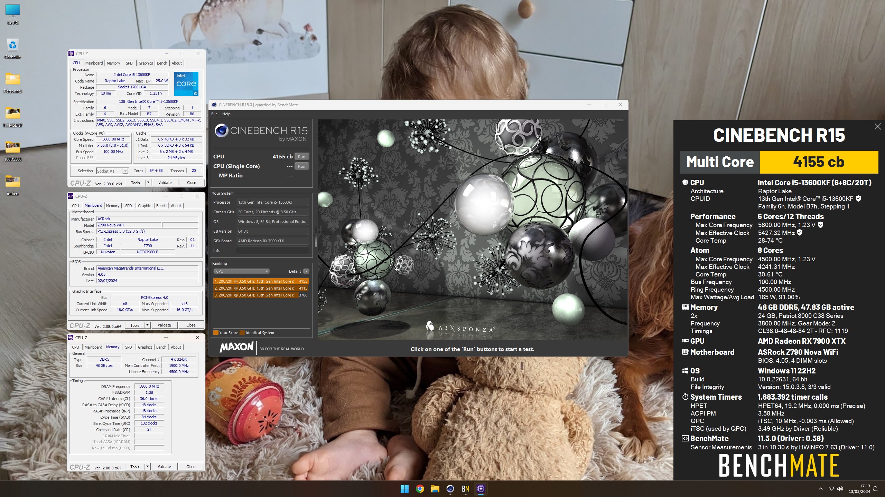The height and width of the screenshot is (497, 885).
Task: Click the Intel Core i5 logo in CPU-Z
Action: click(186, 84)
